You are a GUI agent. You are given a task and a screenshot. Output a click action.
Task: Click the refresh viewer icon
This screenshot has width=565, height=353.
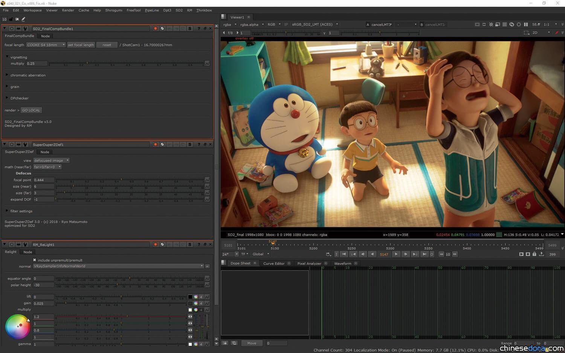[512, 24]
